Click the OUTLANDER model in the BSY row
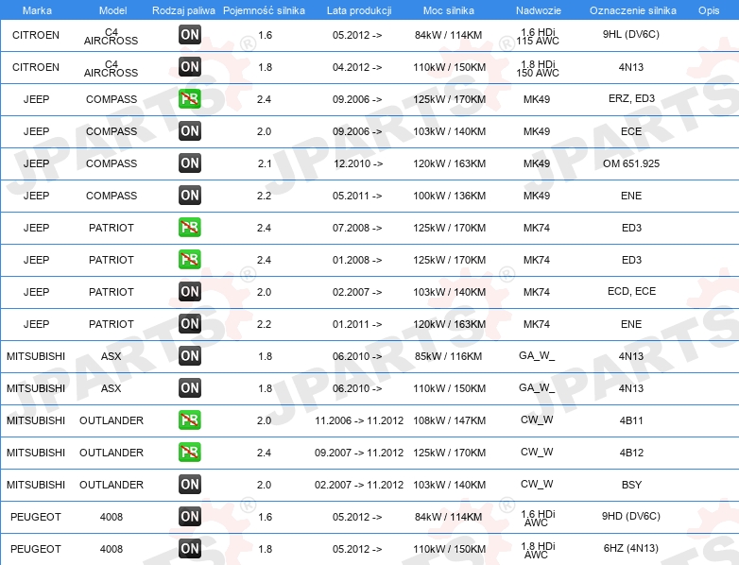 click(x=112, y=485)
